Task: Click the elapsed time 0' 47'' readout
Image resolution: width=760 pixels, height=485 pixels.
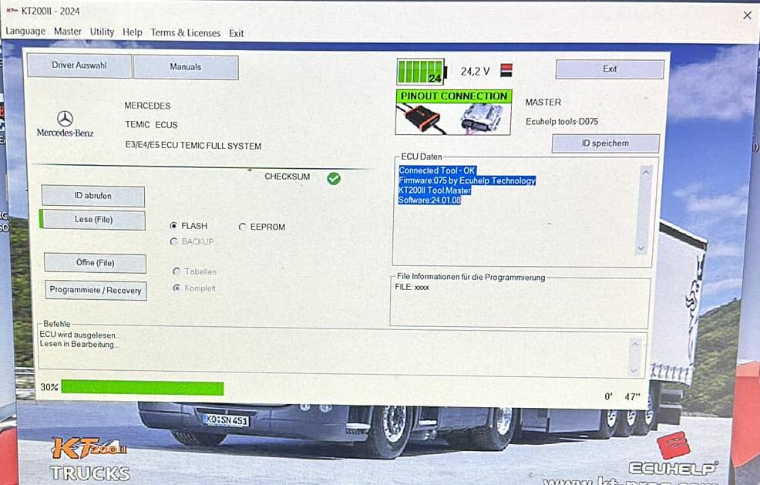Action: click(622, 397)
